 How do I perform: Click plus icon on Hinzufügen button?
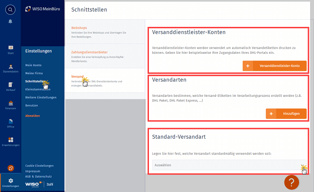pos(271,113)
